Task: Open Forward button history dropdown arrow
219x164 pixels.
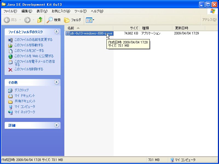Action: pyautogui.click(x=33, y=20)
